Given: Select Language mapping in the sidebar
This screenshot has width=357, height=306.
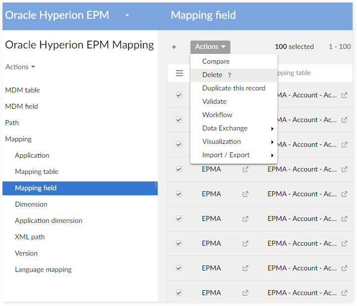Looking at the screenshot, I should (x=43, y=269).
